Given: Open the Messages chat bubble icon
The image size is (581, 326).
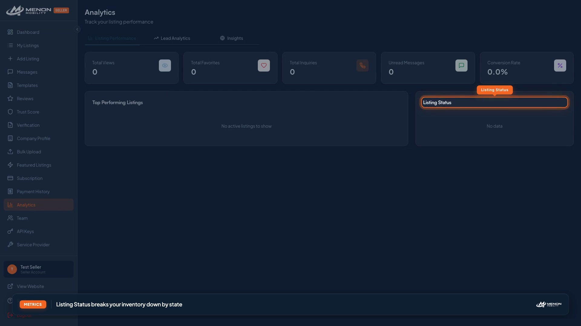Looking at the screenshot, I should [10, 72].
